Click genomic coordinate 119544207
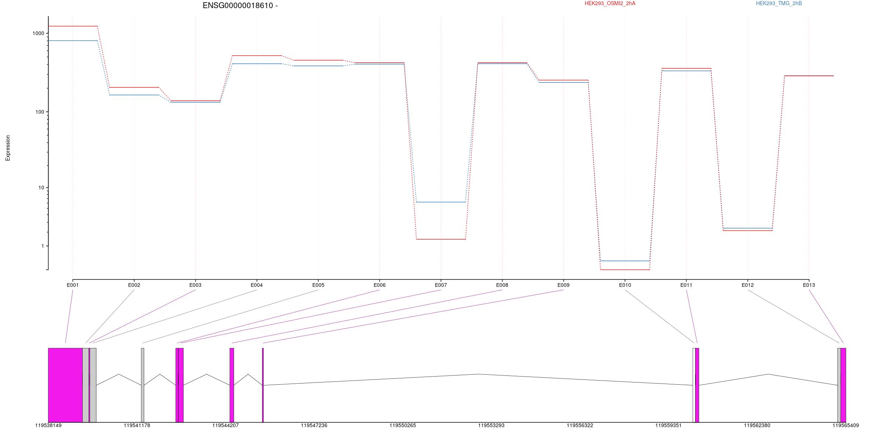886x443 pixels. click(x=226, y=426)
